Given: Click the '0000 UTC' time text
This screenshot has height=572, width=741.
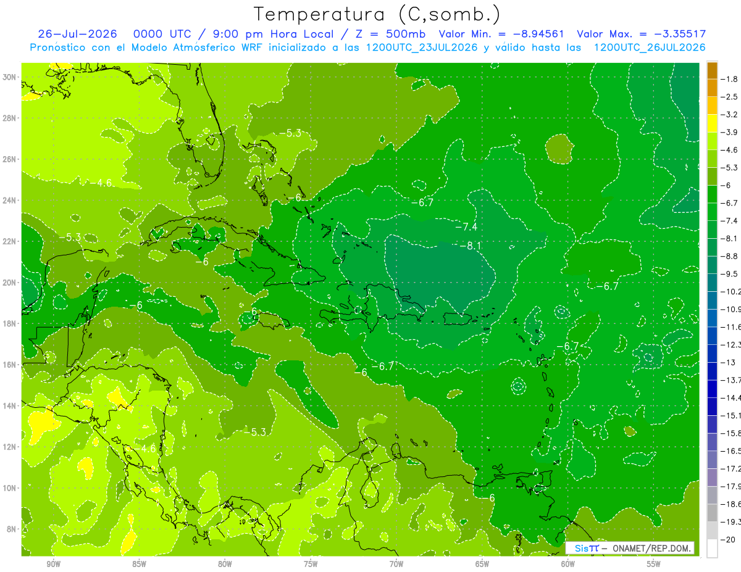Looking at the screenshot, I should (x=162, y=34).
